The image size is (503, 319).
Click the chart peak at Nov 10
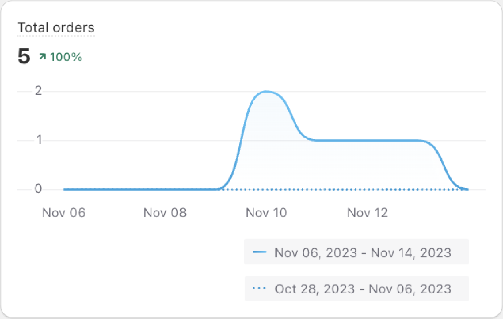(x=266, y=91)
